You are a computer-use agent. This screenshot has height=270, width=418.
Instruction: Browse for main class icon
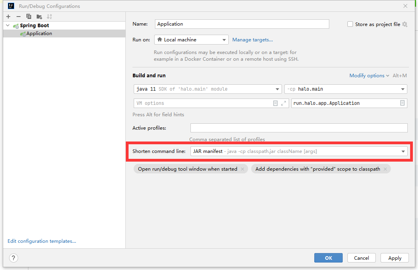[x=402, y=103]
